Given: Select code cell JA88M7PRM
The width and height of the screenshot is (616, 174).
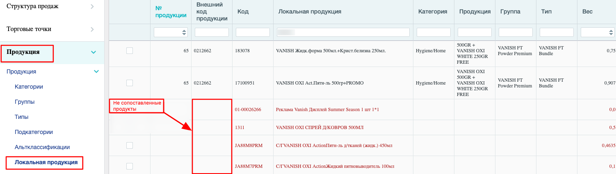Looking at the screenshot, I should pos(249,166).
